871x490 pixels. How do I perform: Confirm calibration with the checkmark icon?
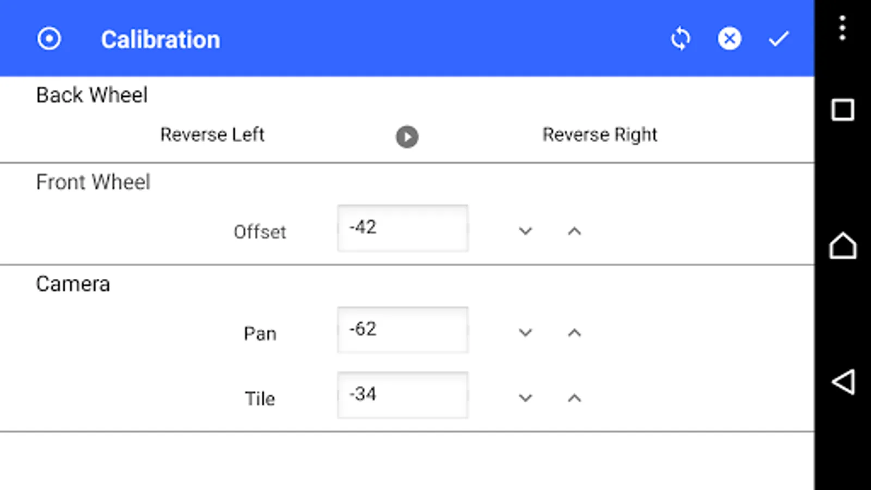click(778, 39)
